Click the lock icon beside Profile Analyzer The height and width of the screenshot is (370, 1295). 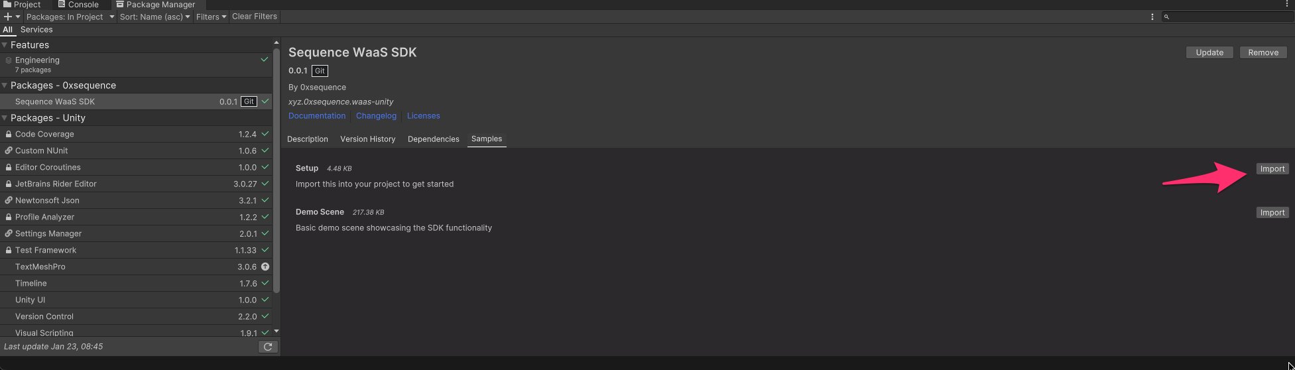pyautogui.click(x=9, y=217)
